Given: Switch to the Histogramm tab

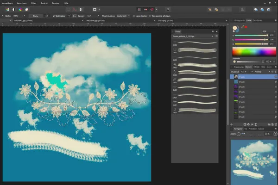Looking at the screenshot, I should tap(240, 21).
